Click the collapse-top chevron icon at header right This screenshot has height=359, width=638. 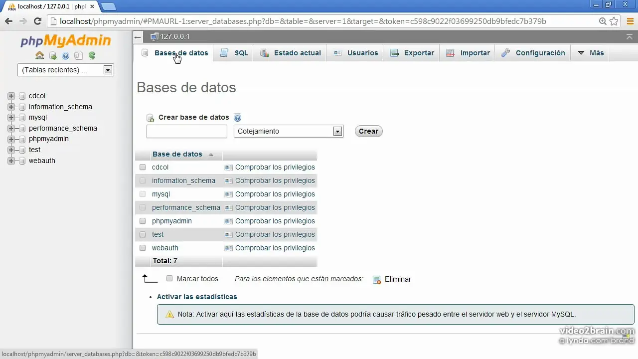click(x=630, y=37)
